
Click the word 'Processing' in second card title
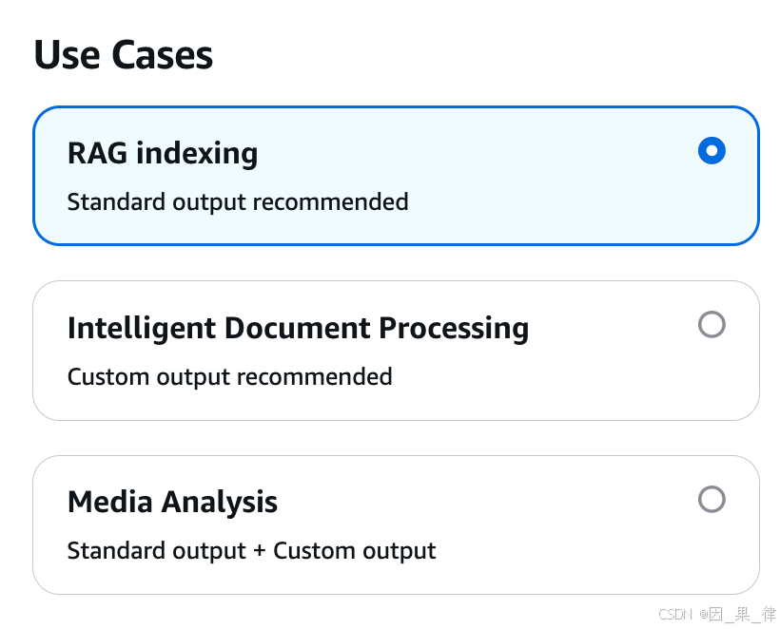pyautogui.click(x=454, y=329)
